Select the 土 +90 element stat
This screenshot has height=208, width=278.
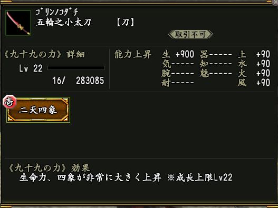pos(254,54)
